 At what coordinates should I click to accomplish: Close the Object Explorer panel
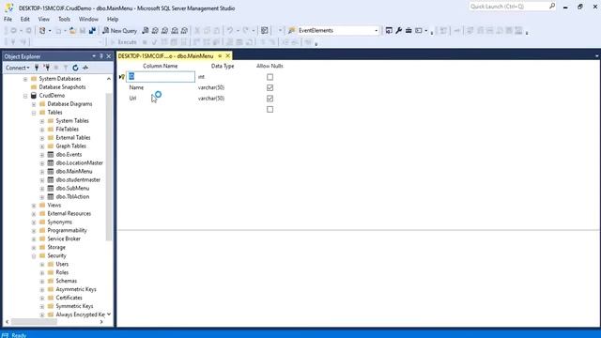(109, 56)
